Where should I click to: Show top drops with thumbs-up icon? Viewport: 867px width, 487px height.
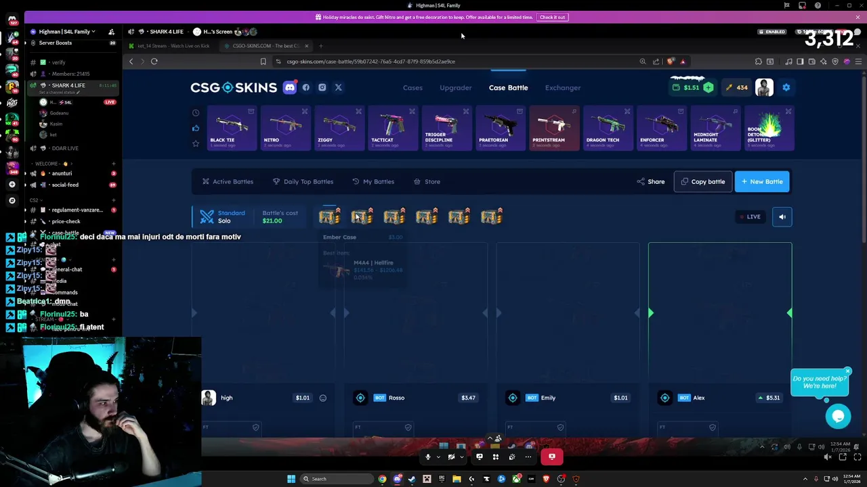pyautogui.click(x=196, y=128)
